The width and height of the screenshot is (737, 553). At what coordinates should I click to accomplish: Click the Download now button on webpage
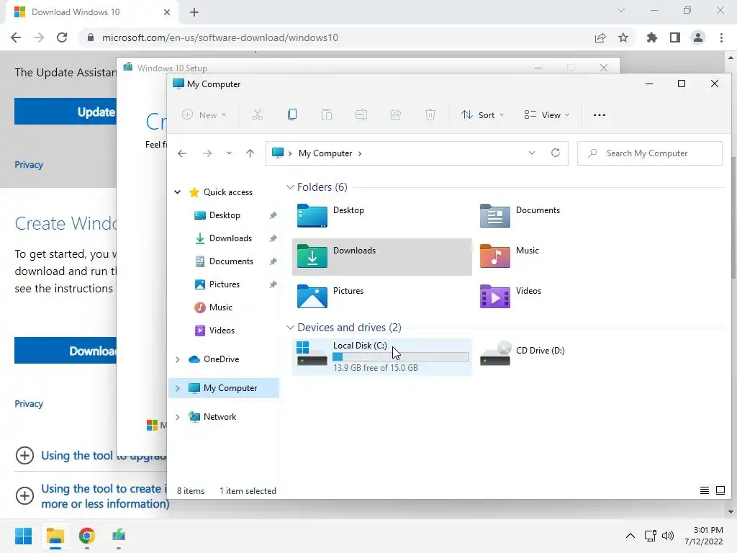[65, 351]
